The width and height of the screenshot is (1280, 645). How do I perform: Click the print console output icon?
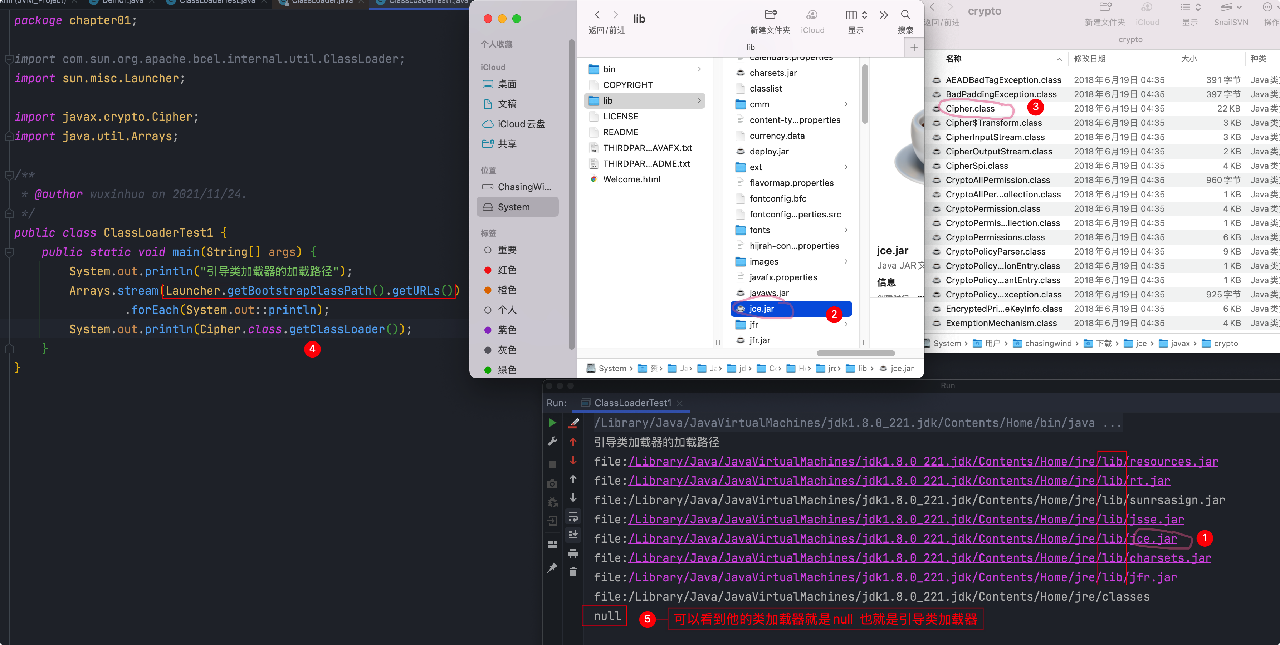(573, 553)
